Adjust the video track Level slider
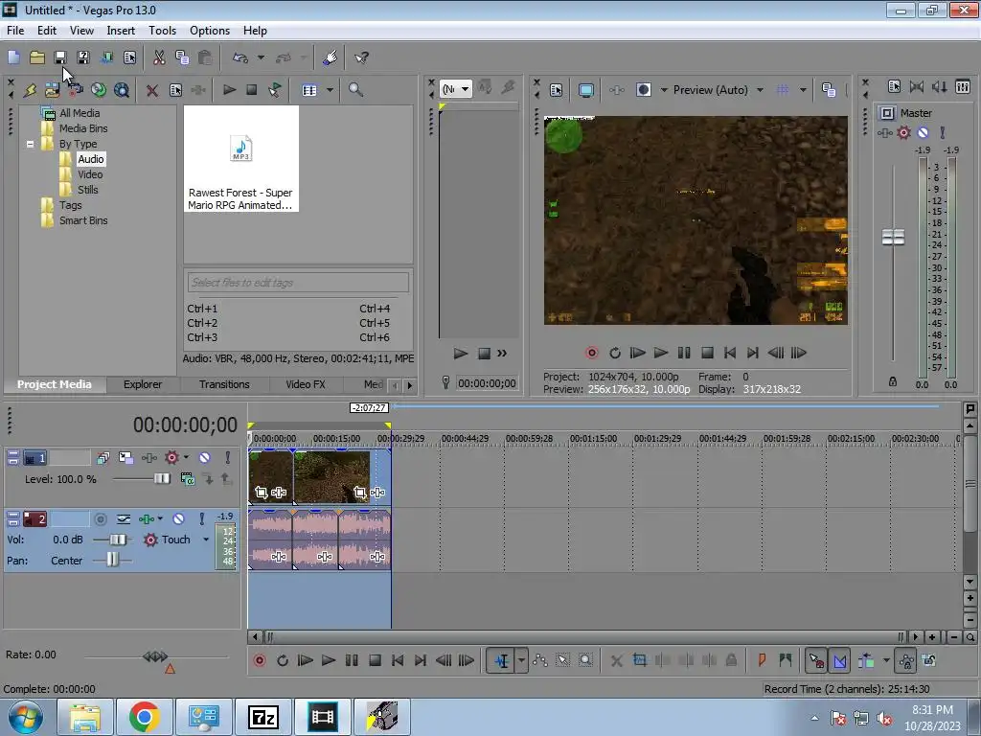Screen dimensions: 981x736 [161, 479]
